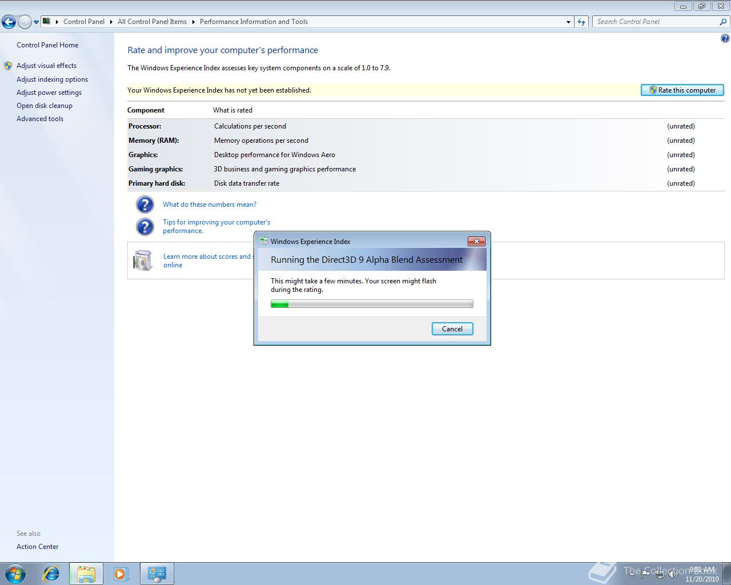Open Action Center link
731x585 pixels.
coord(37,547)
